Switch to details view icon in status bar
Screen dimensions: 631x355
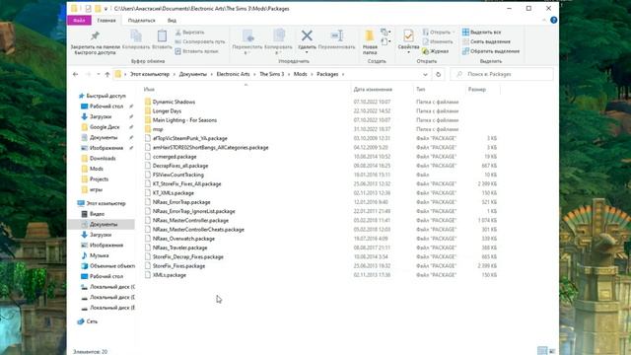pyautogui.click(x=542, y=351)
